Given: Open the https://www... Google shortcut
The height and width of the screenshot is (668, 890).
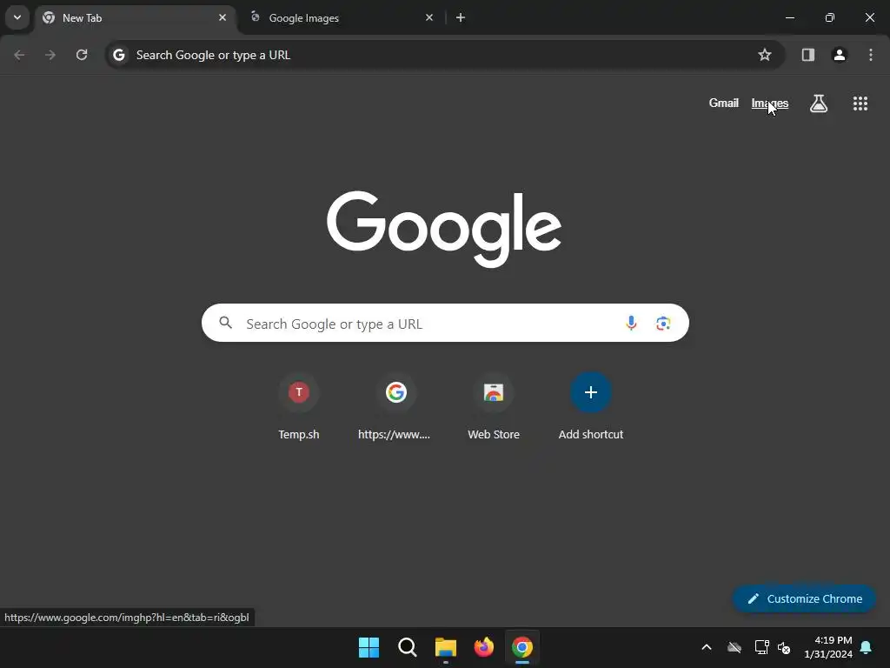Looking at the screenshot, I should pos(395,406).
